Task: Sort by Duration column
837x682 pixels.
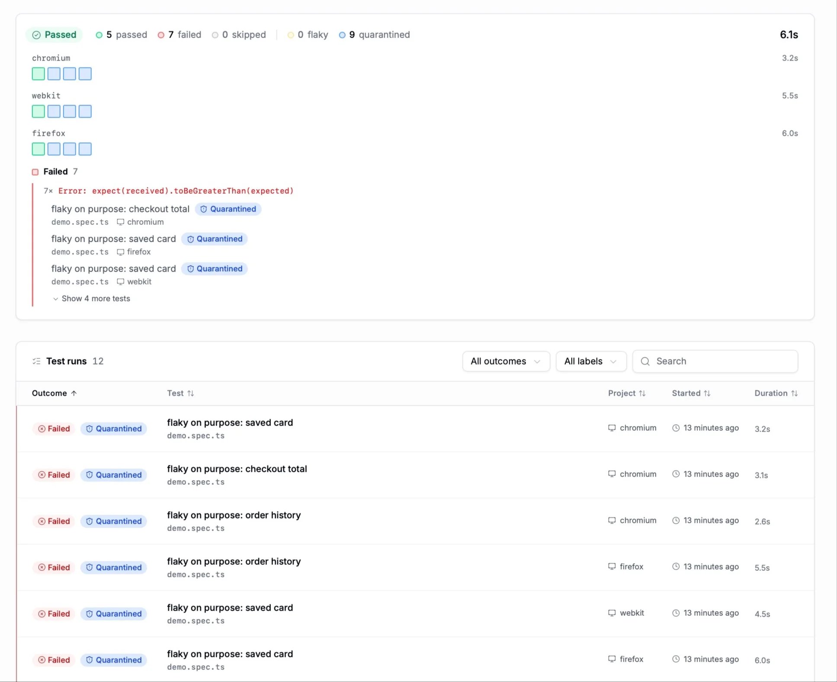Action: point(776,393)
